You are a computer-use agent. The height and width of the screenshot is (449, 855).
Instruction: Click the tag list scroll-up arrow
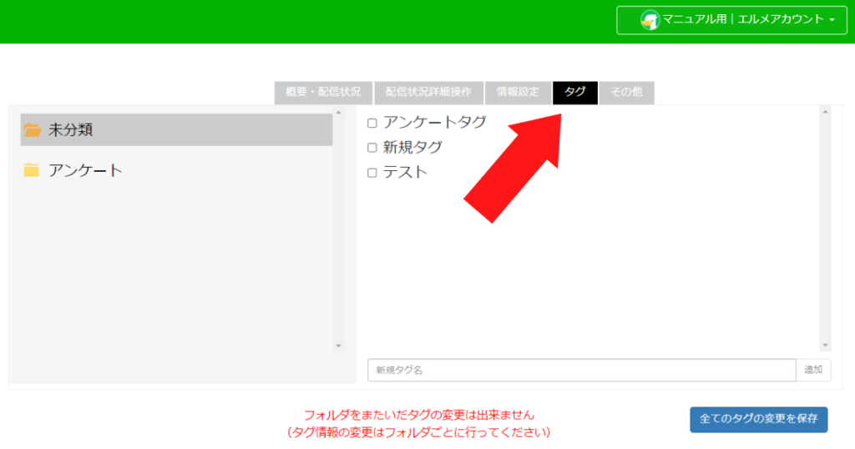click(x=825, y=112)
